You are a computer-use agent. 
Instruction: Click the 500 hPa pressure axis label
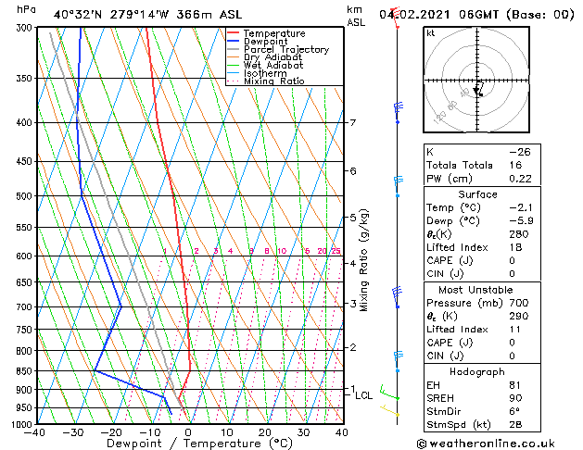point(25,195)
